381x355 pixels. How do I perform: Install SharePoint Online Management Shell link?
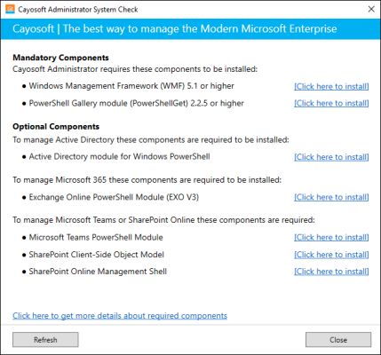click(331, 272)
